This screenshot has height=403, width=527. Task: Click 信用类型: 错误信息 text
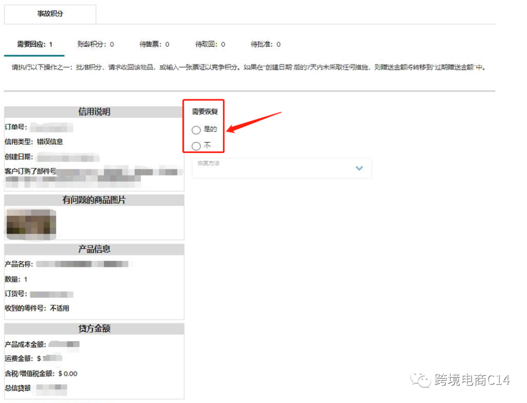point(34,142)
